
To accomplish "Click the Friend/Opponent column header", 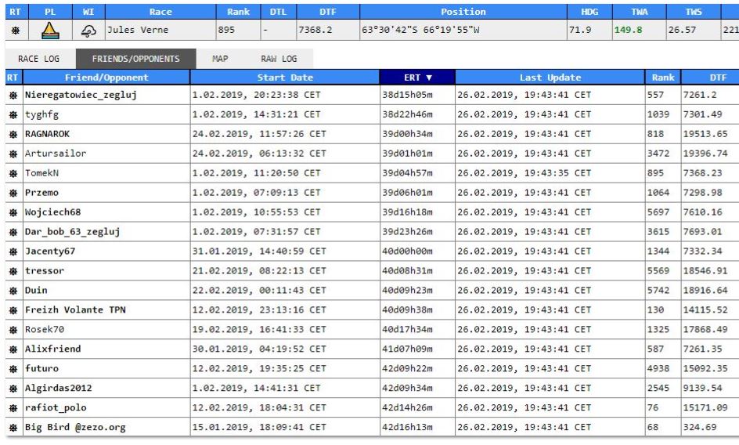I will click(106, 78).
